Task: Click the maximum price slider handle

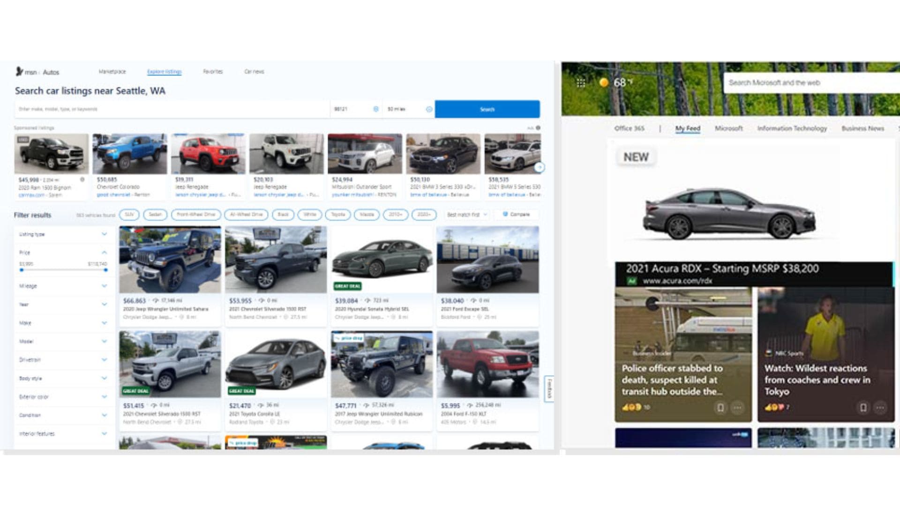Action: (x=105, y=270)
